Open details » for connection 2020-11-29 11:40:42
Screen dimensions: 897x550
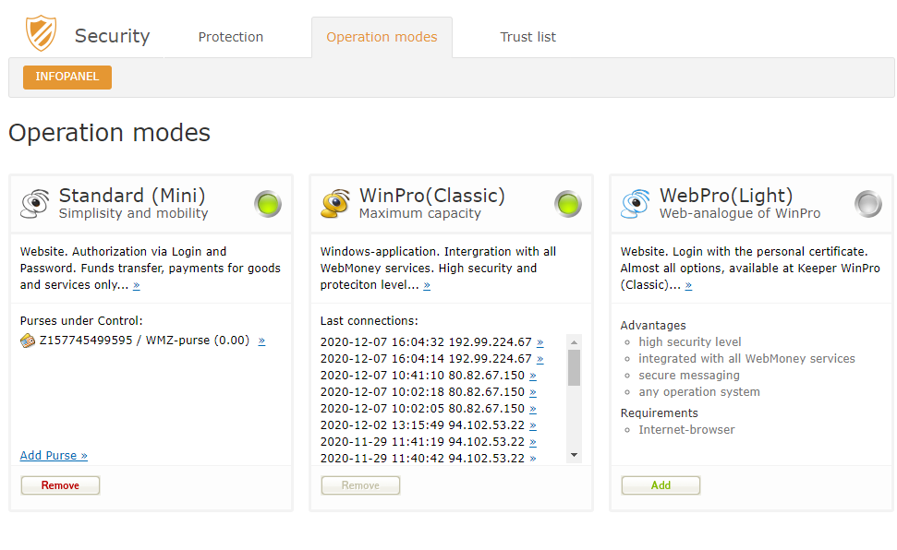click(x=533, y=459)
